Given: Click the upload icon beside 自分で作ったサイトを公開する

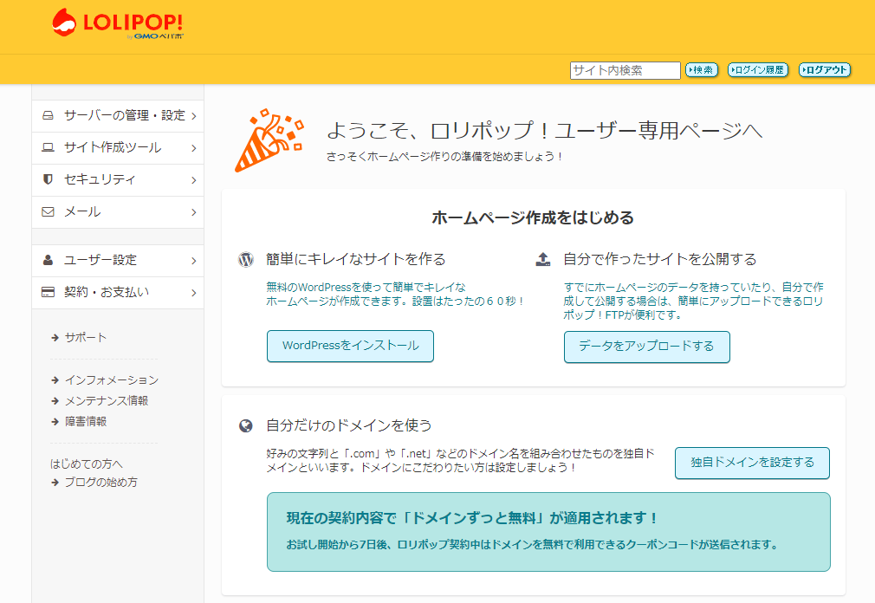Looking at the screenshot, I should click(543, 259).
